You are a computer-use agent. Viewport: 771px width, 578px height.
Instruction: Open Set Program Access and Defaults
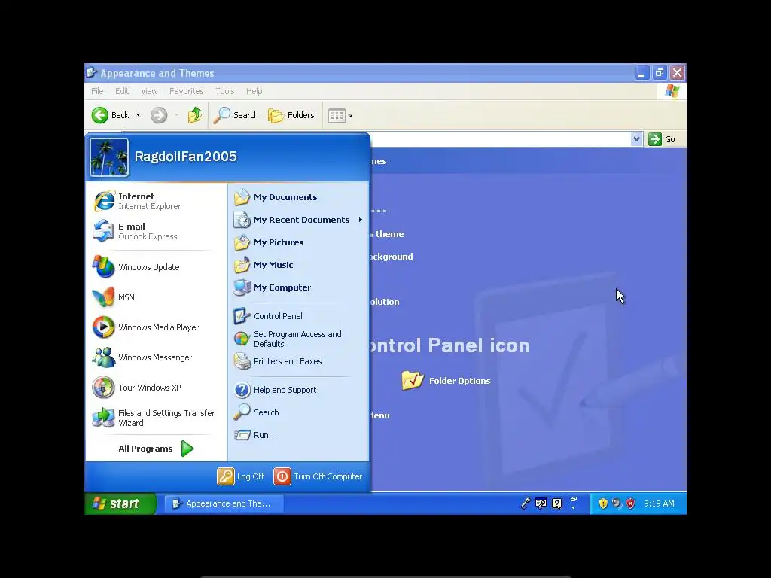point(298,339)
